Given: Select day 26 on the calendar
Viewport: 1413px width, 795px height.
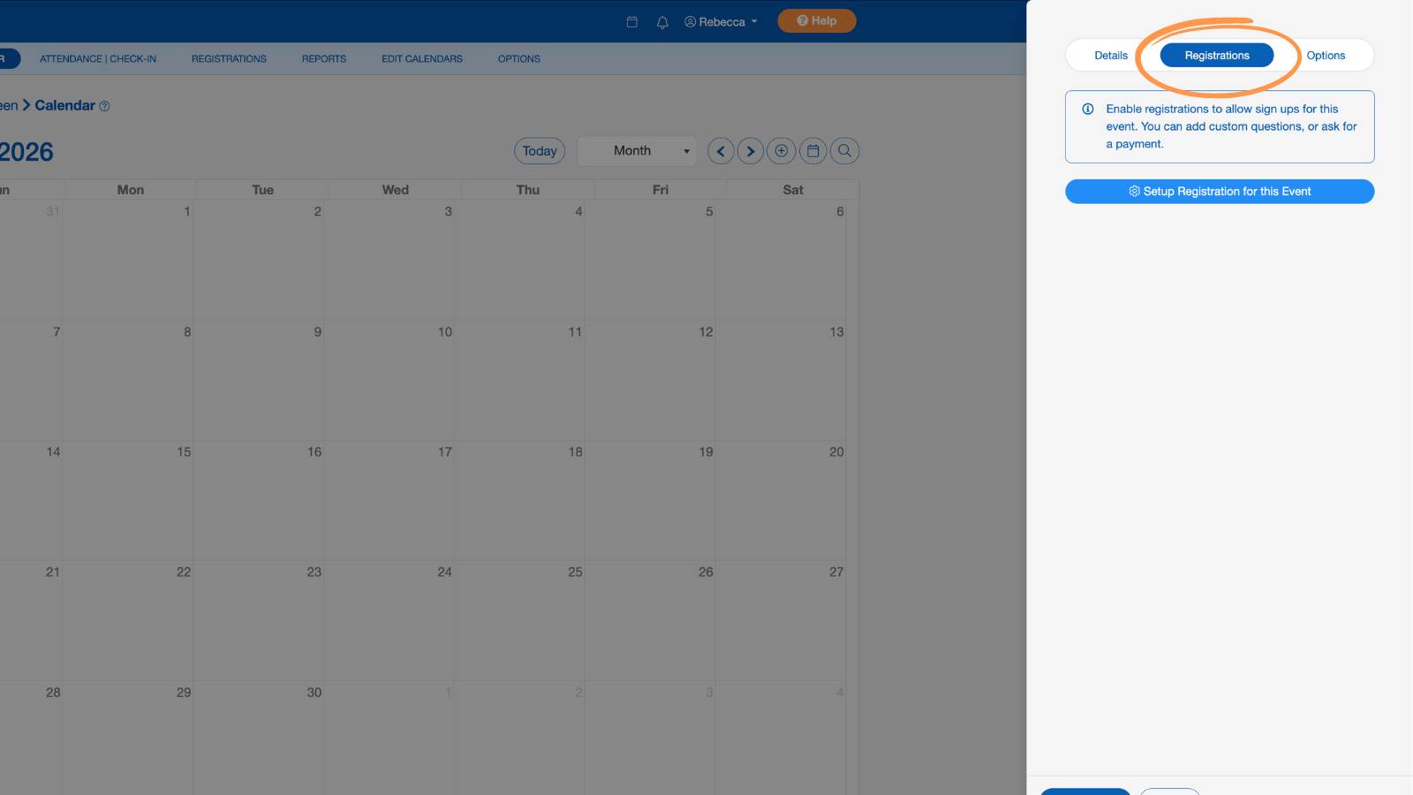Looking at the screenshot, I should coord(706,572).
